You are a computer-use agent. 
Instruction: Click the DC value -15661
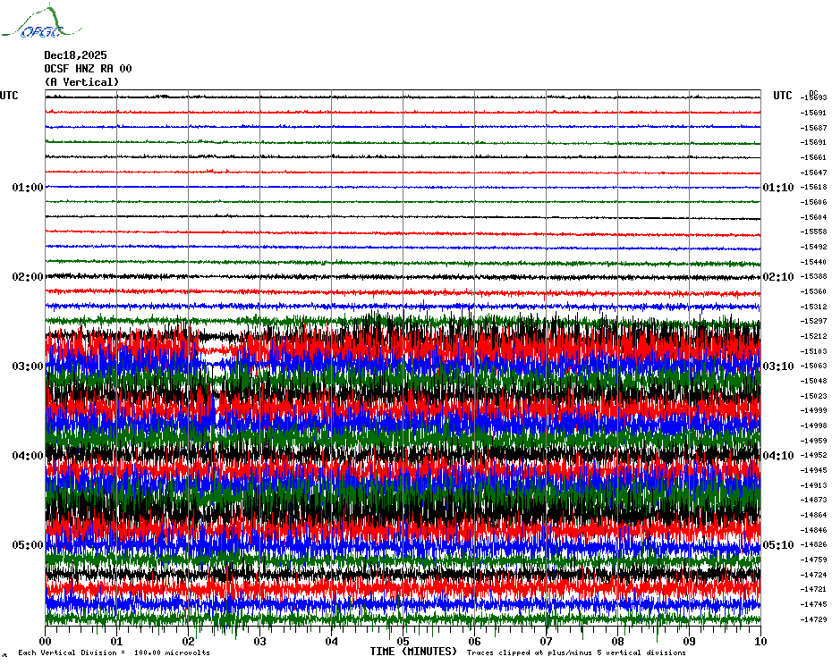(813, 157)
